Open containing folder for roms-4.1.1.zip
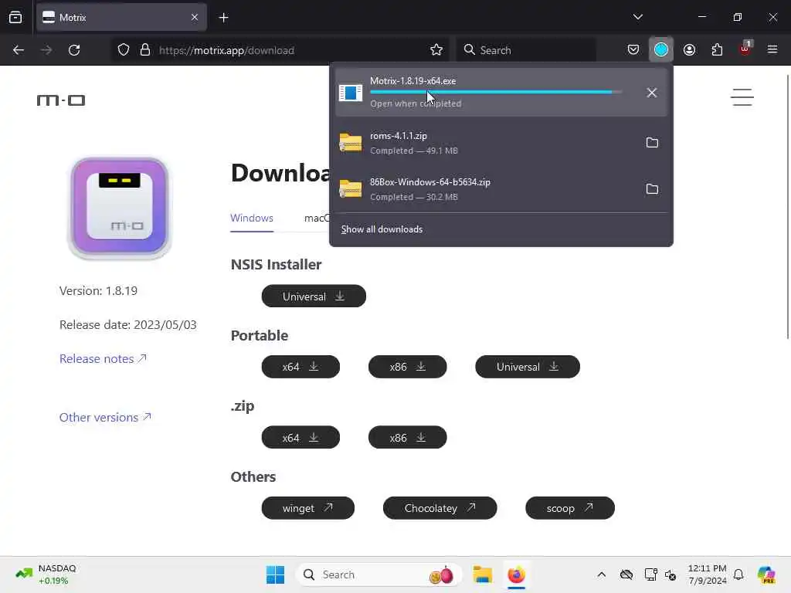The image size is (791, 593). [x=652, y=143]
